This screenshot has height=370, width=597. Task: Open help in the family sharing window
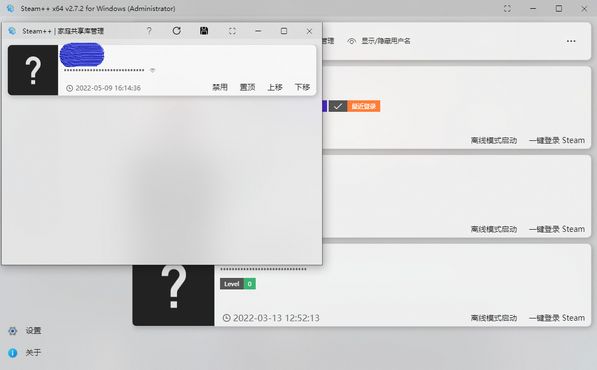tap(149, 31)
